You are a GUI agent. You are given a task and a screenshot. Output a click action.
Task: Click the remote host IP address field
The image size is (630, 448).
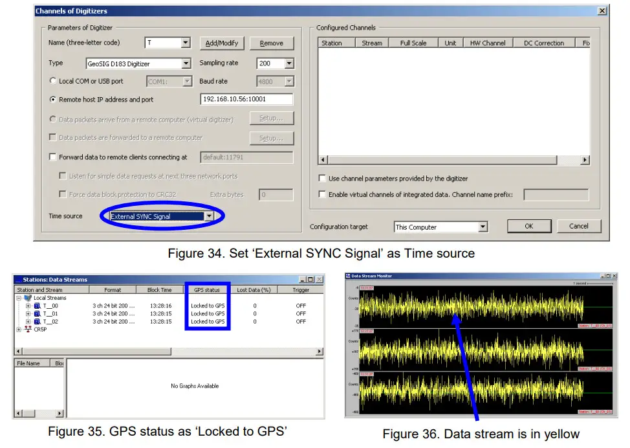(x=246, y=99)
